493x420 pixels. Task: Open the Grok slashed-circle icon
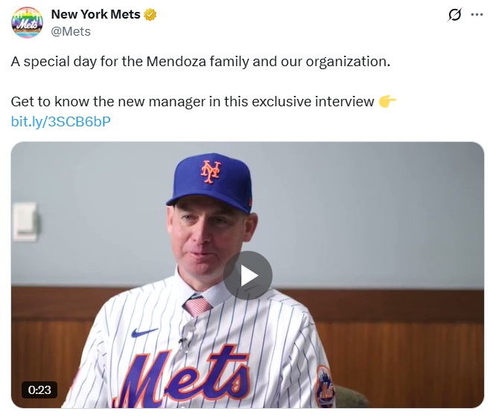pyautogui.click(x=454, y=15)
